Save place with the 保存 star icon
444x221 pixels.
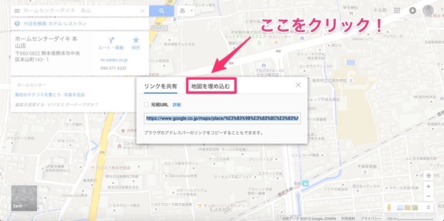coord(136,40)
